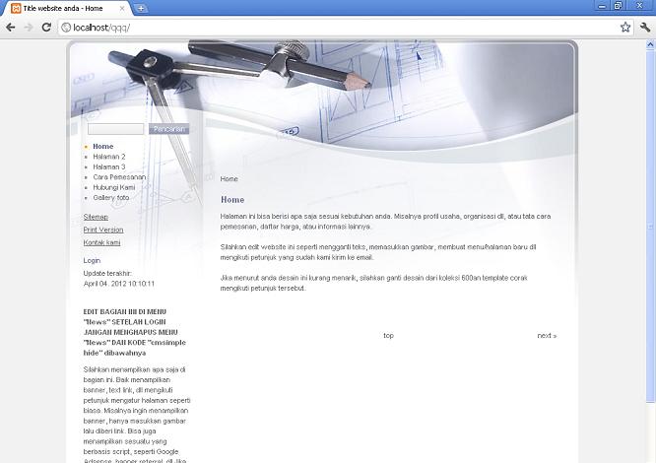Open the Gallery foto page

click(x=111, y=197)
